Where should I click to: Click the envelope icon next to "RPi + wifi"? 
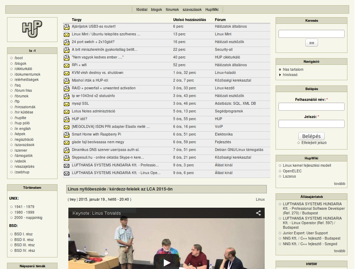pos(66,65)
